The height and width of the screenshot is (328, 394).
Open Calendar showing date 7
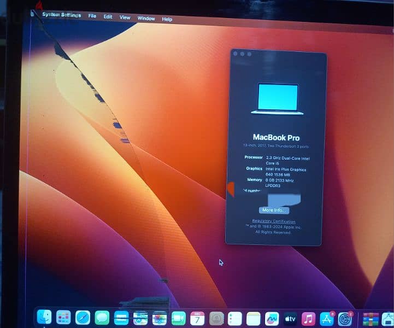(x=197, y=319)
